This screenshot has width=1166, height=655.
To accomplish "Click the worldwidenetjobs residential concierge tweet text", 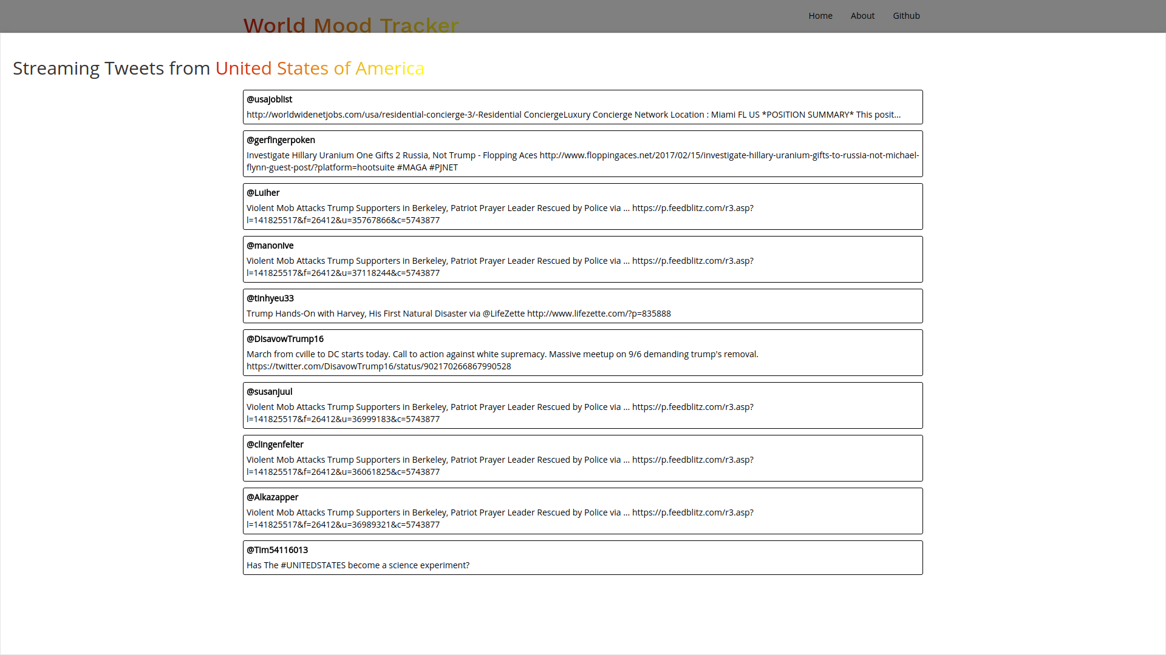I will 573,115.
